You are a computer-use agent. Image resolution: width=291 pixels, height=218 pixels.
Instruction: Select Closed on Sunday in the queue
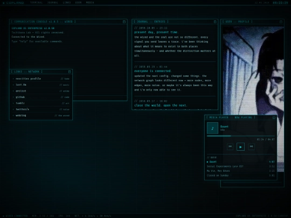(x=241, y=175)
